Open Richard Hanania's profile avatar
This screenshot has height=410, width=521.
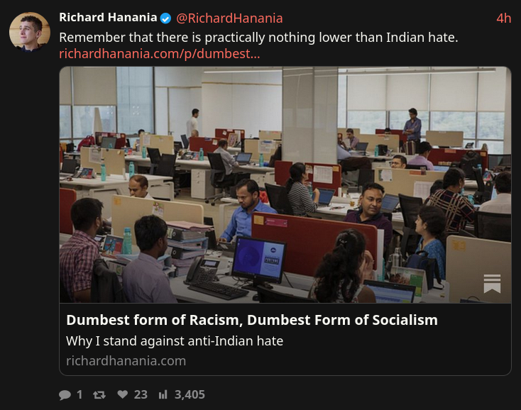[x=30, y=32]
